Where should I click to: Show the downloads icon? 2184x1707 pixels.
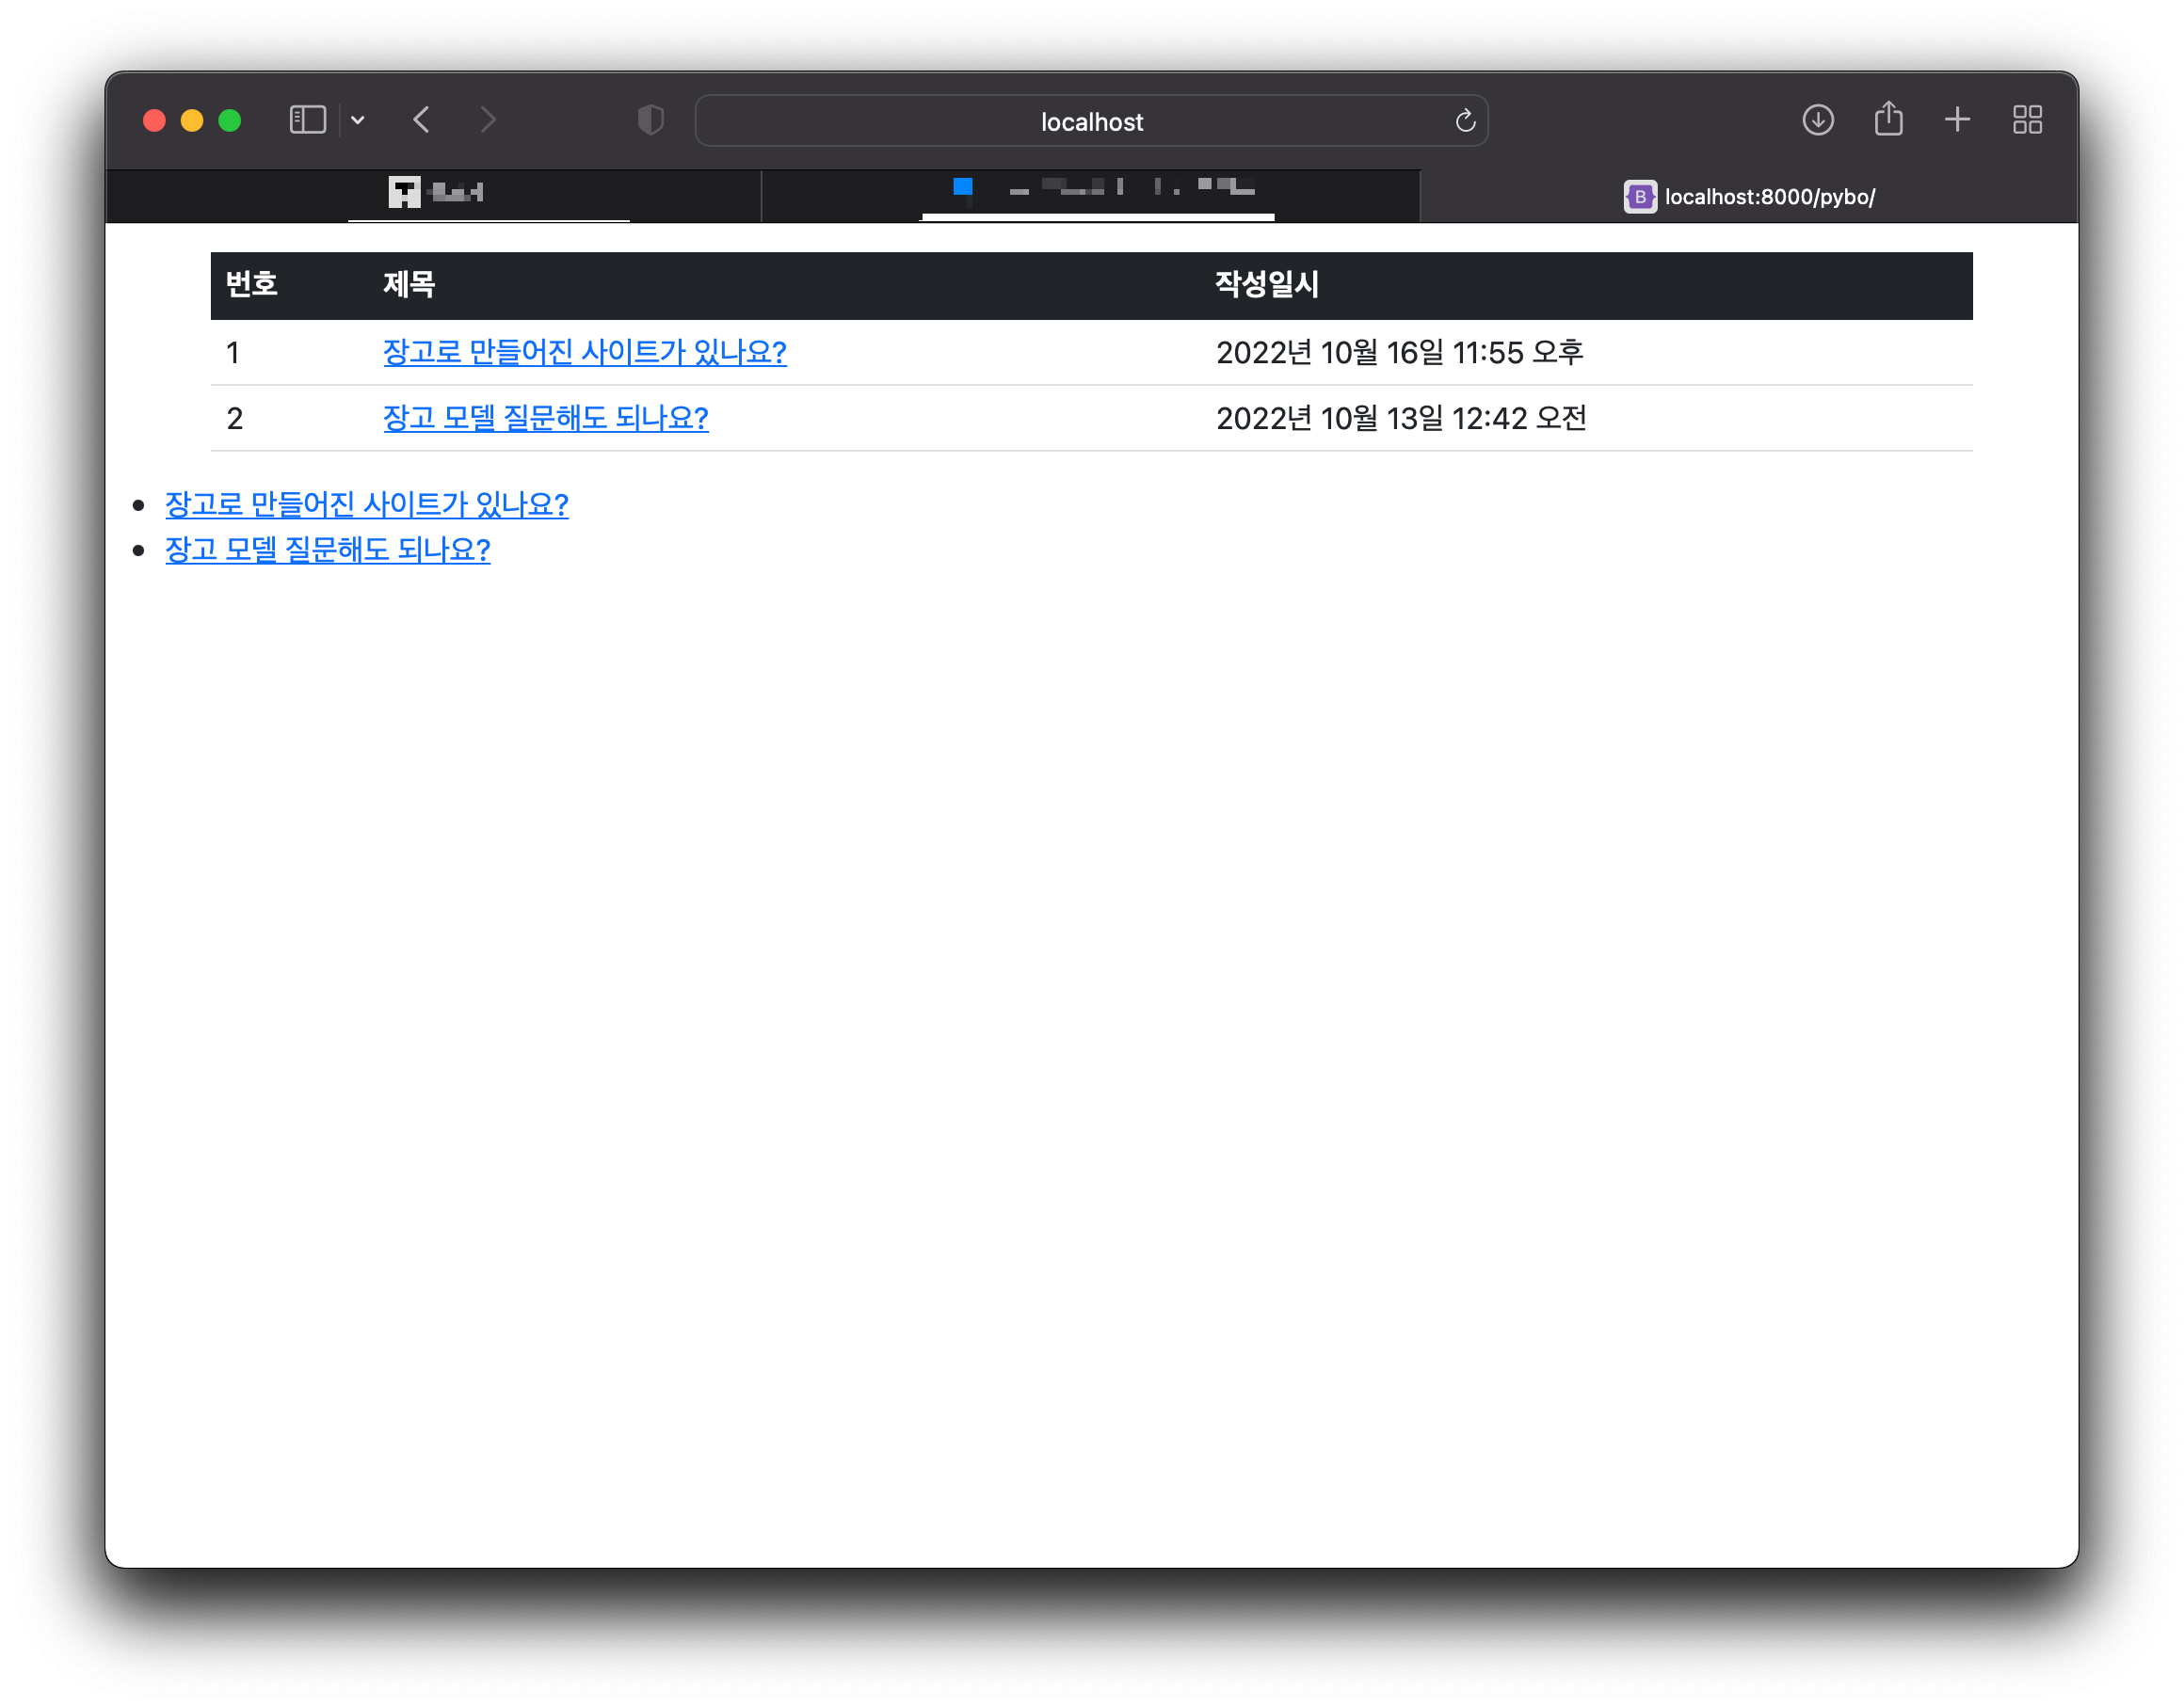(x=1817, y=120)
